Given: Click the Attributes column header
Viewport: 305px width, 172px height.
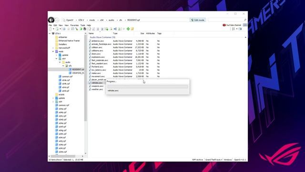Looking at the screenshot, I should pyautogui.click(x=151, y=33).
